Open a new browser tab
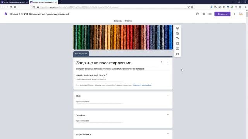The image size is (248, 139). (x=60, y=2)
